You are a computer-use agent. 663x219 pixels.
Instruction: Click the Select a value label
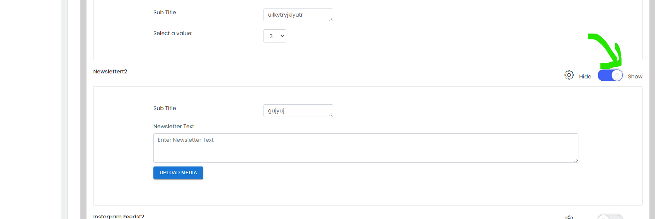(x=173, y=33)
